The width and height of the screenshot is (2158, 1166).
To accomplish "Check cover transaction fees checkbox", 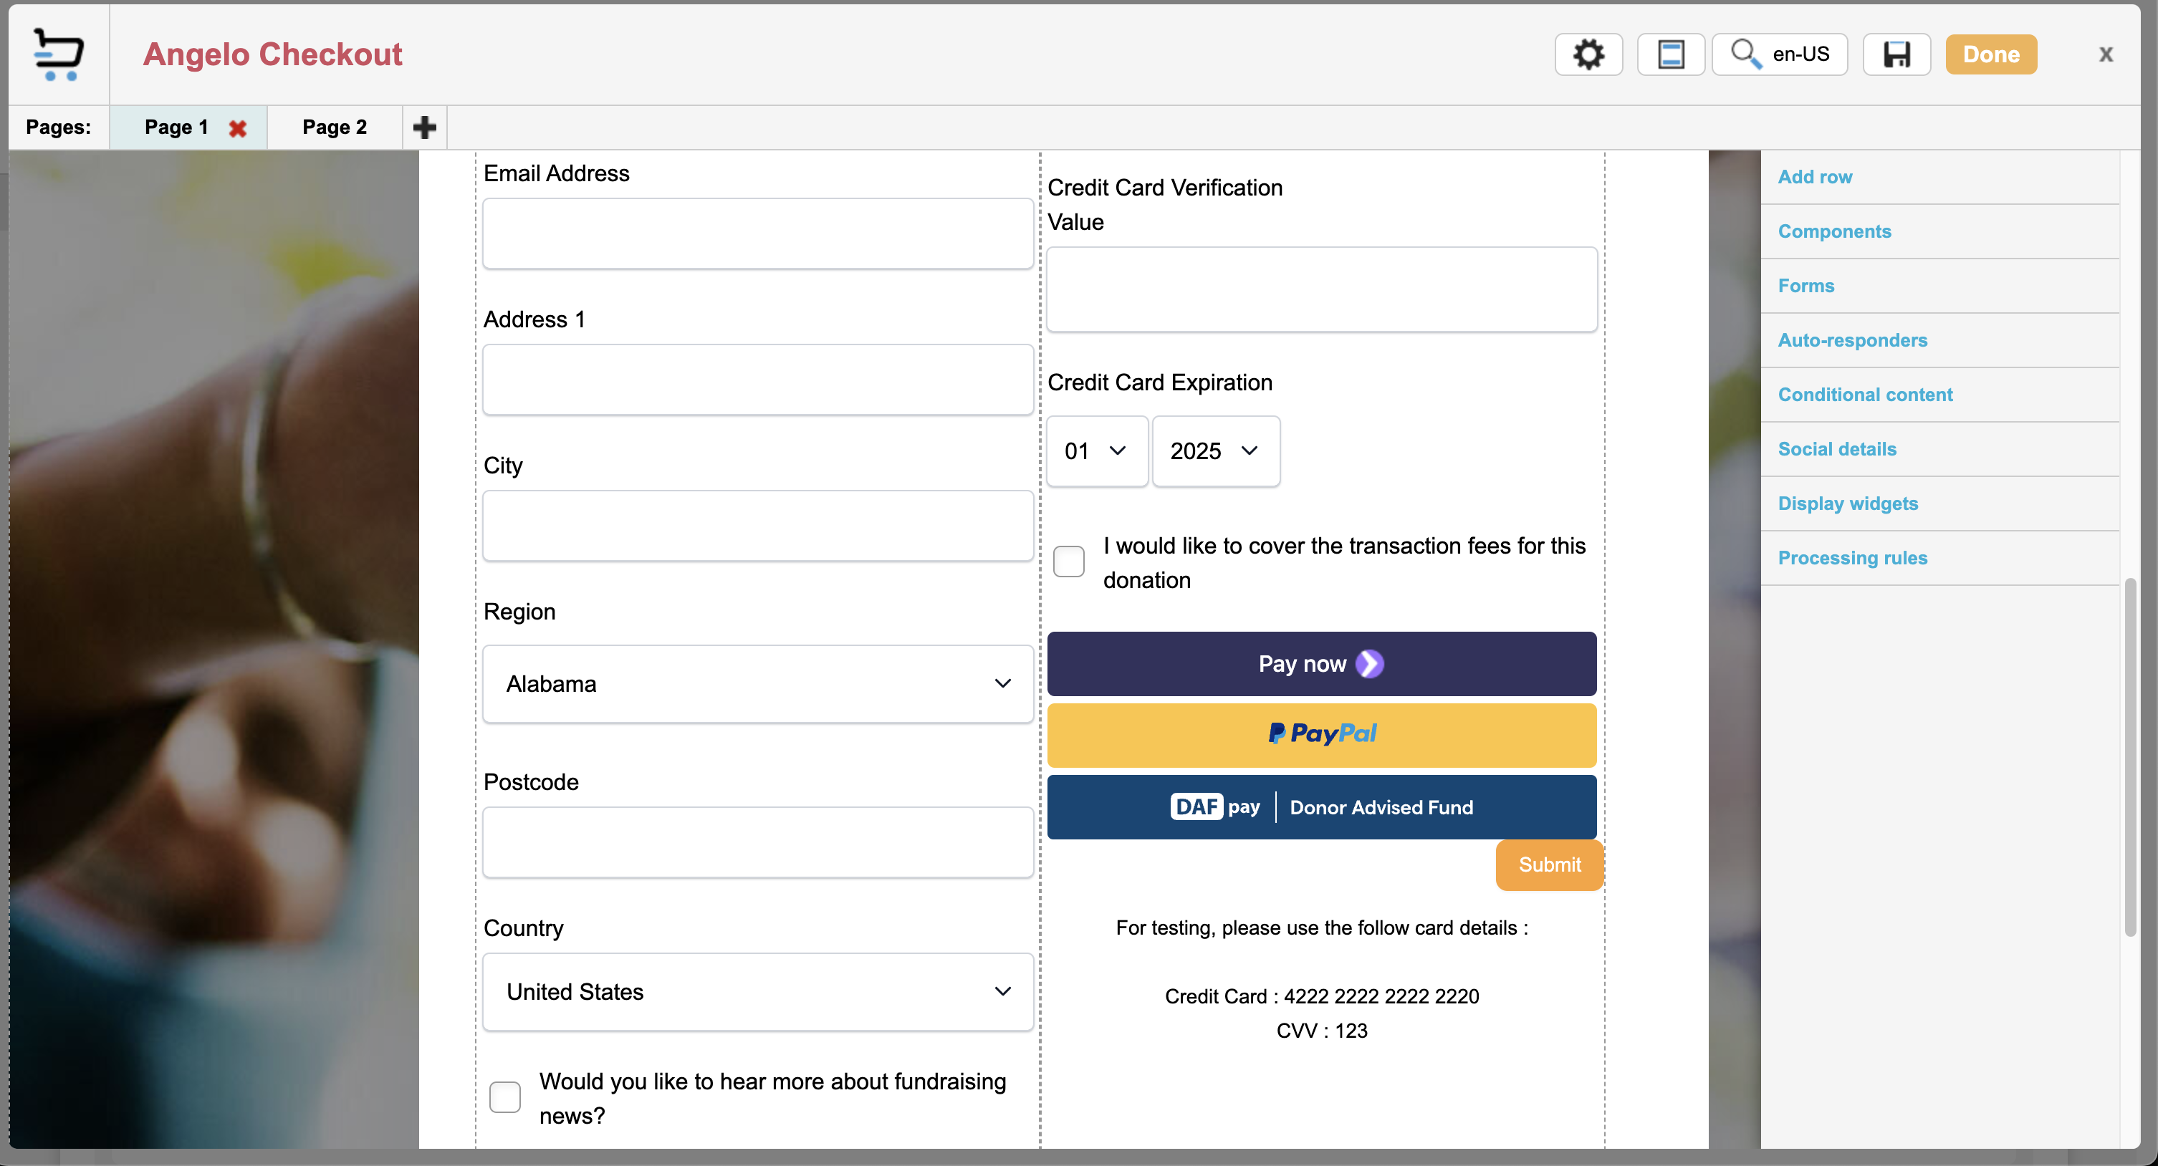I will (1068, 562).
